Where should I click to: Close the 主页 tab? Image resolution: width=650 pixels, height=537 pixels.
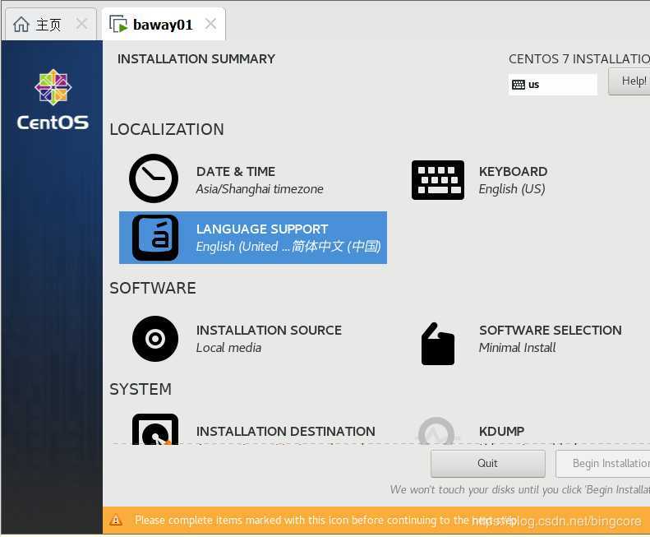point(81,24)
